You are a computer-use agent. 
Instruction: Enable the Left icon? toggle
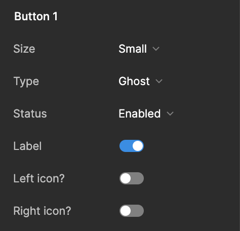132,178
